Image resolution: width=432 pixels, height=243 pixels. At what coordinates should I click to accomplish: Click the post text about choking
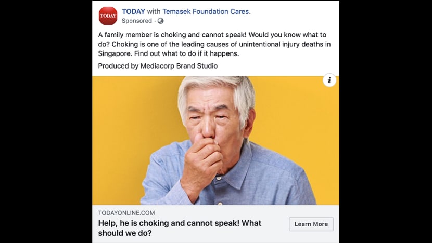(x=214, y=44)
